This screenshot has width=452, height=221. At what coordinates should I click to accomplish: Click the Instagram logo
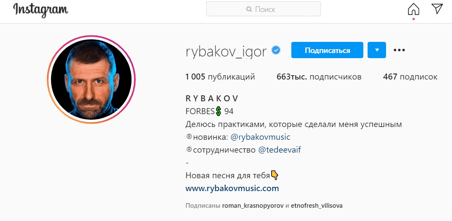coord(41,10)
